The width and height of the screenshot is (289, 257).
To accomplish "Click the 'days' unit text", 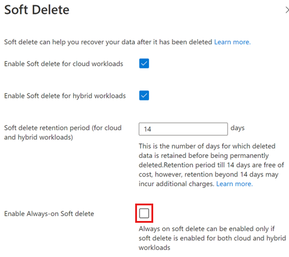I will pos(237,128).
